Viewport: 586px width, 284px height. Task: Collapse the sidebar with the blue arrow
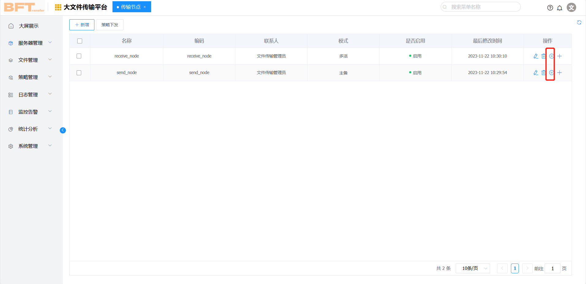tap(63, 130)
